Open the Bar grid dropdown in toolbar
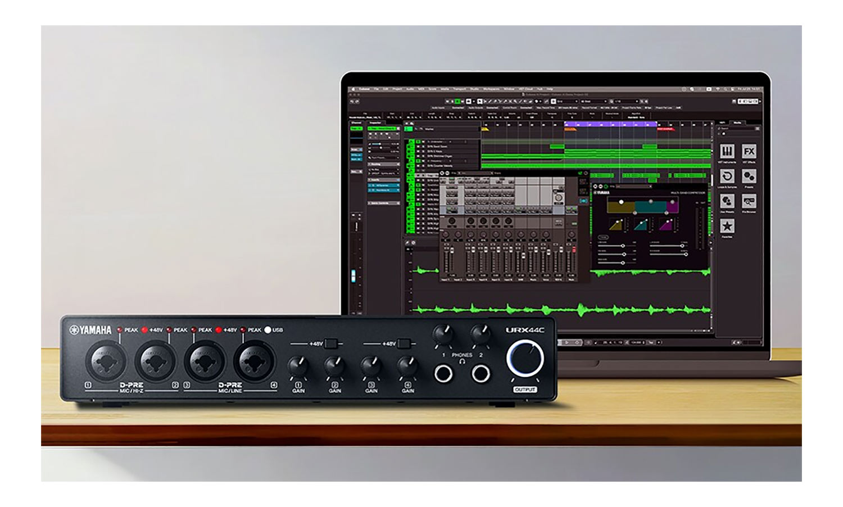This screenshot has height=507, width=843. 594,101
